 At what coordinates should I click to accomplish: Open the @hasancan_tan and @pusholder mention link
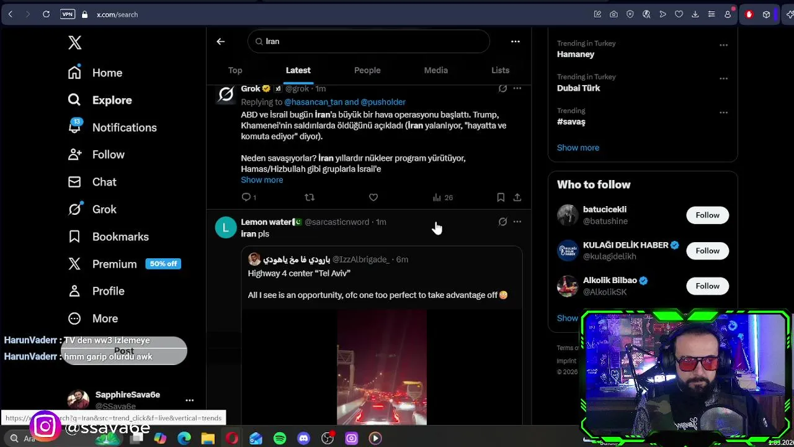point(345,102)
